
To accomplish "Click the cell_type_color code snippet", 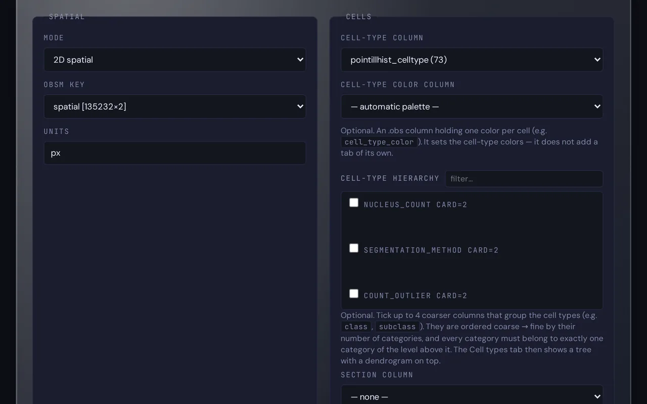I will pyautogui.click(x=379, y=142).
